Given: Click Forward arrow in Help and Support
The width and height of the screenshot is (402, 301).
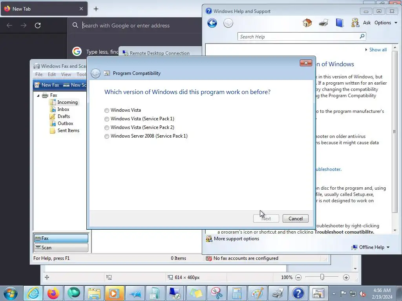Looking at the screenshot, I should (x=228, y=23).
